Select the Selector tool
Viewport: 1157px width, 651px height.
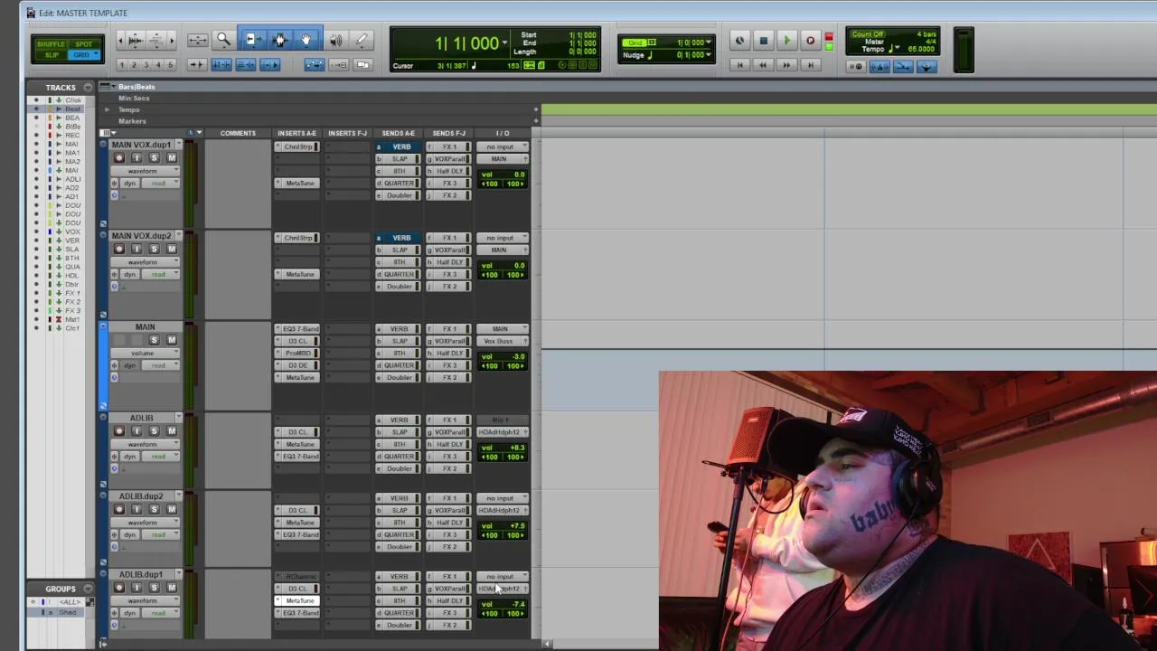(279, 40)
